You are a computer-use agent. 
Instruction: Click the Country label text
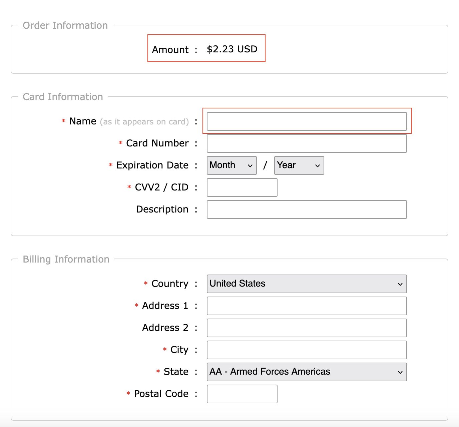(170, 284)
